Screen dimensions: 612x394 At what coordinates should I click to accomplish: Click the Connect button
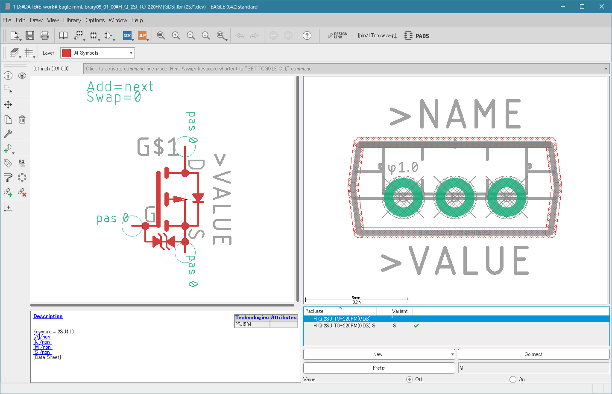(x=533, y=354)
